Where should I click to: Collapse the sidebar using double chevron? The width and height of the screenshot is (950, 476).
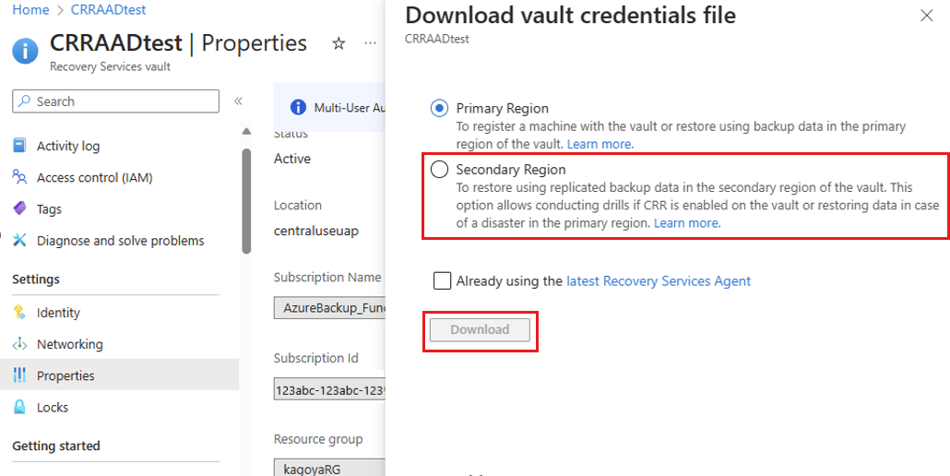pos(238,101)
